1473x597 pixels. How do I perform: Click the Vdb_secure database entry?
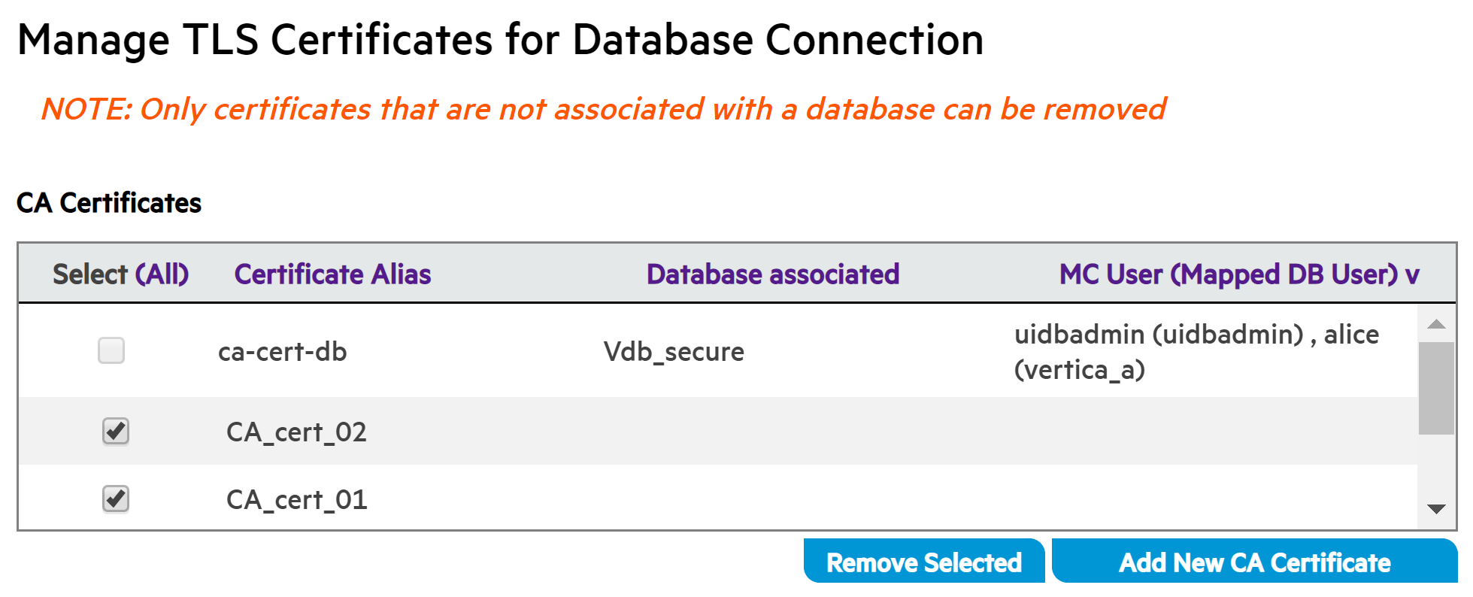point(674,352)
